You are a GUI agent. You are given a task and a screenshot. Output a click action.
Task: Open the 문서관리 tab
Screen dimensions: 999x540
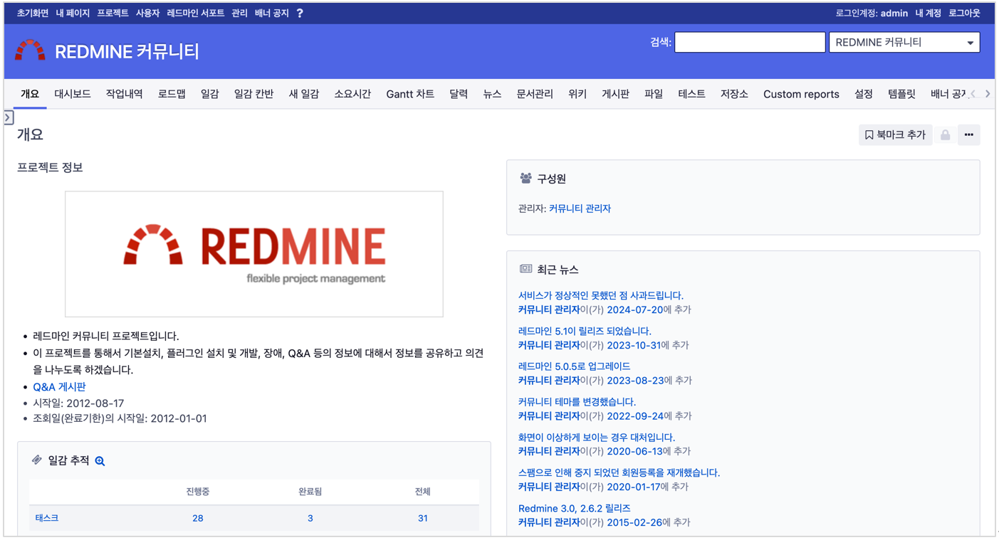535,94
